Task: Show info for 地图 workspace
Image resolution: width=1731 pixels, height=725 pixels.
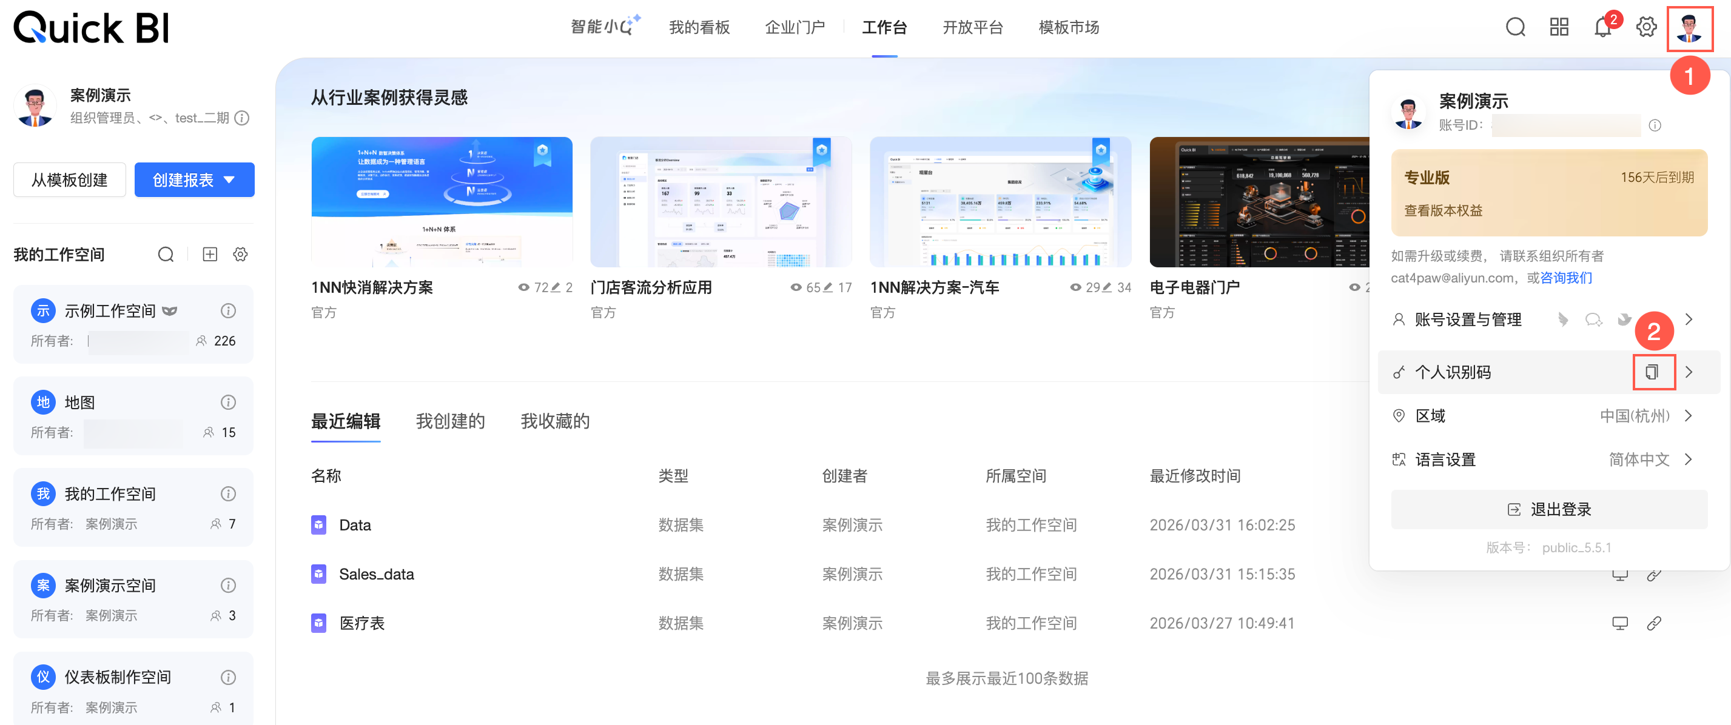Action: [228, 402]
